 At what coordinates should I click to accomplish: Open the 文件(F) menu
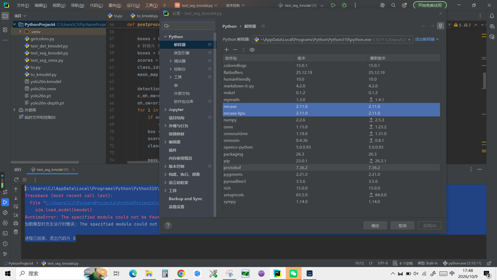point(23,5)
